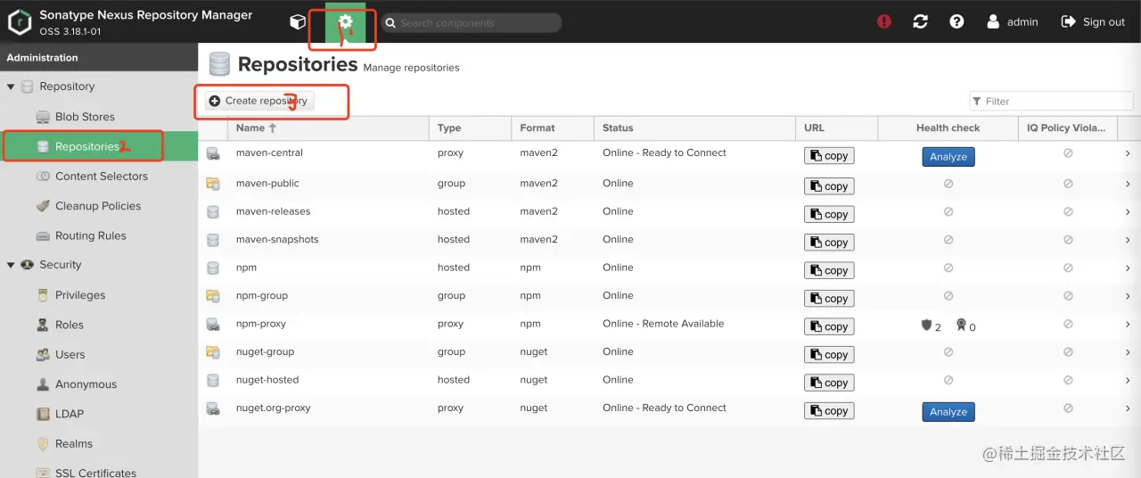
Task: Click maven-central IQ policy disabled icon
Action: [x=1068, y=153]
